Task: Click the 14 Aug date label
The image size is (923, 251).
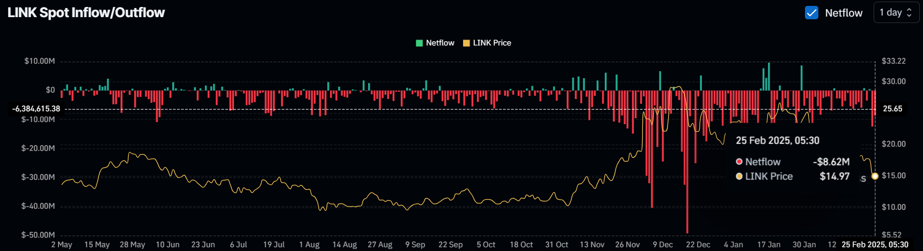Action: pyautogui.click(x=345, y=245)
